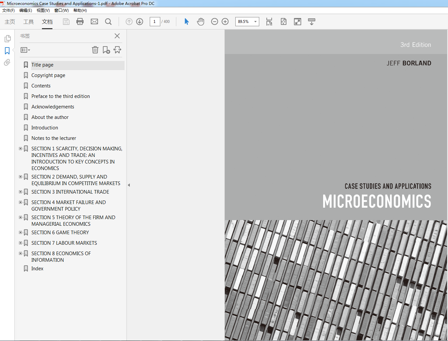Jump to About the author bookmark

click(50, 117)
